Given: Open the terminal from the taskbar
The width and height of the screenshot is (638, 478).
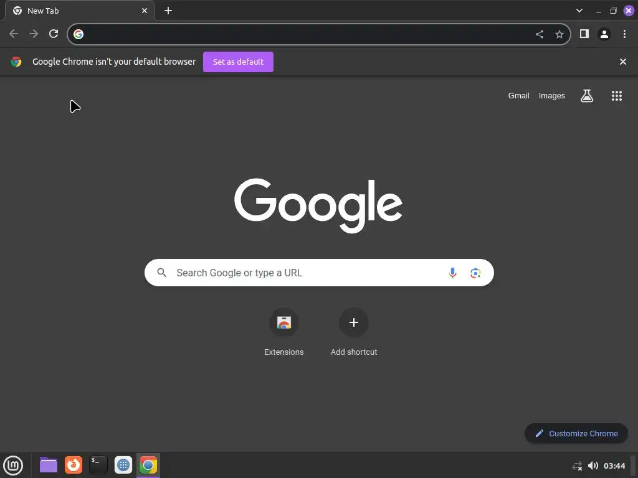Looking at the screenshot, I should (98, 465).
